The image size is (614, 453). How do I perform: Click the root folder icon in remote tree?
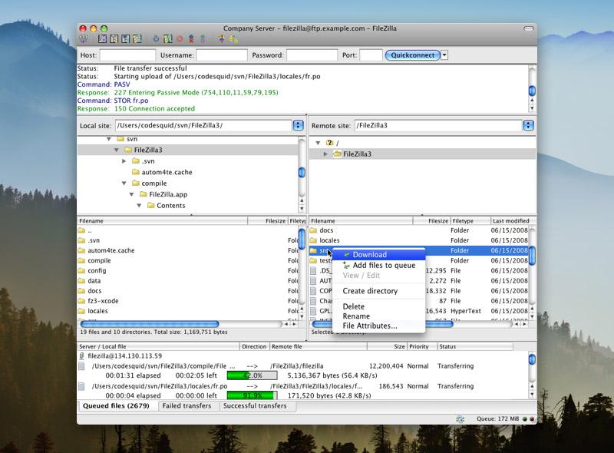330,143
